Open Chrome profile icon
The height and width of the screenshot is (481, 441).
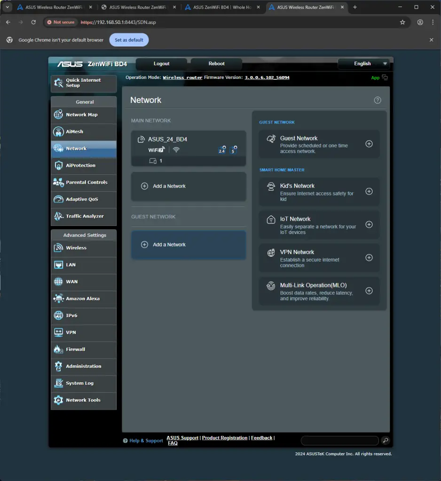click(x=420, y=22)
